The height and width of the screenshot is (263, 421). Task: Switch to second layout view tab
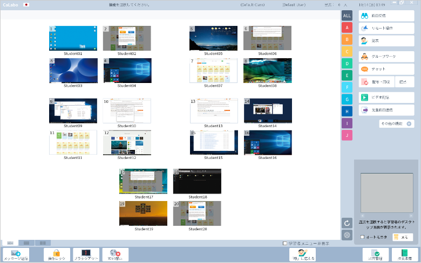(x=26, y=243)
